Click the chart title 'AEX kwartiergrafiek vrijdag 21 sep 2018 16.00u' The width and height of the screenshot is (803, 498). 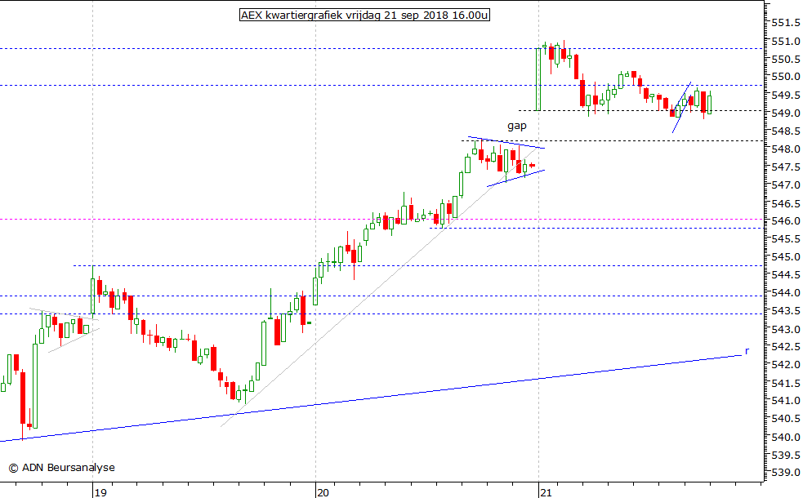coord(364,16)
